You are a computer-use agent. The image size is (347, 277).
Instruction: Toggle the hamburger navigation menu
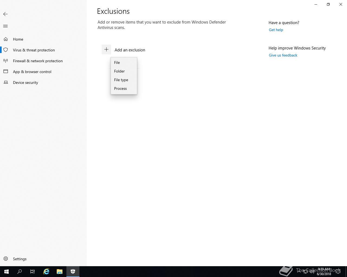pyautogui.click(x=5, y=26)
